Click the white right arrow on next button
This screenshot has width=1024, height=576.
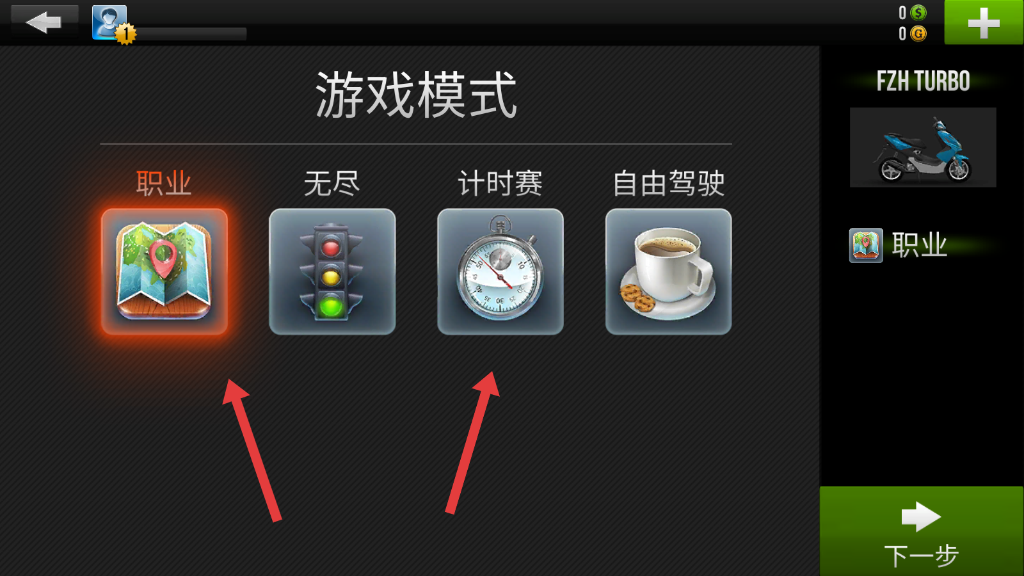pyautogui.click(x=921, y=516)
